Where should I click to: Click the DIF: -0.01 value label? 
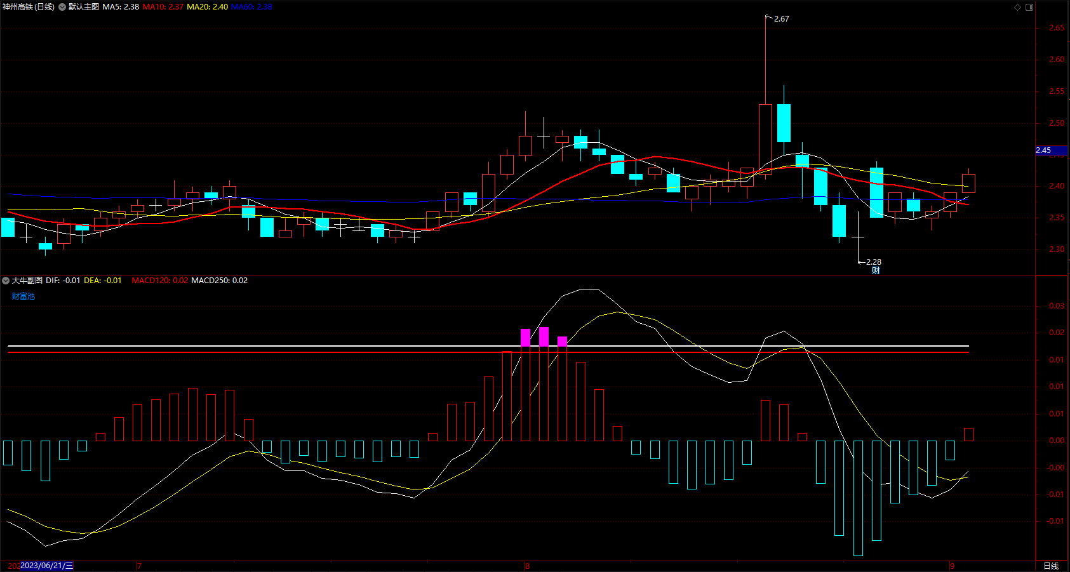coord(63,281)
